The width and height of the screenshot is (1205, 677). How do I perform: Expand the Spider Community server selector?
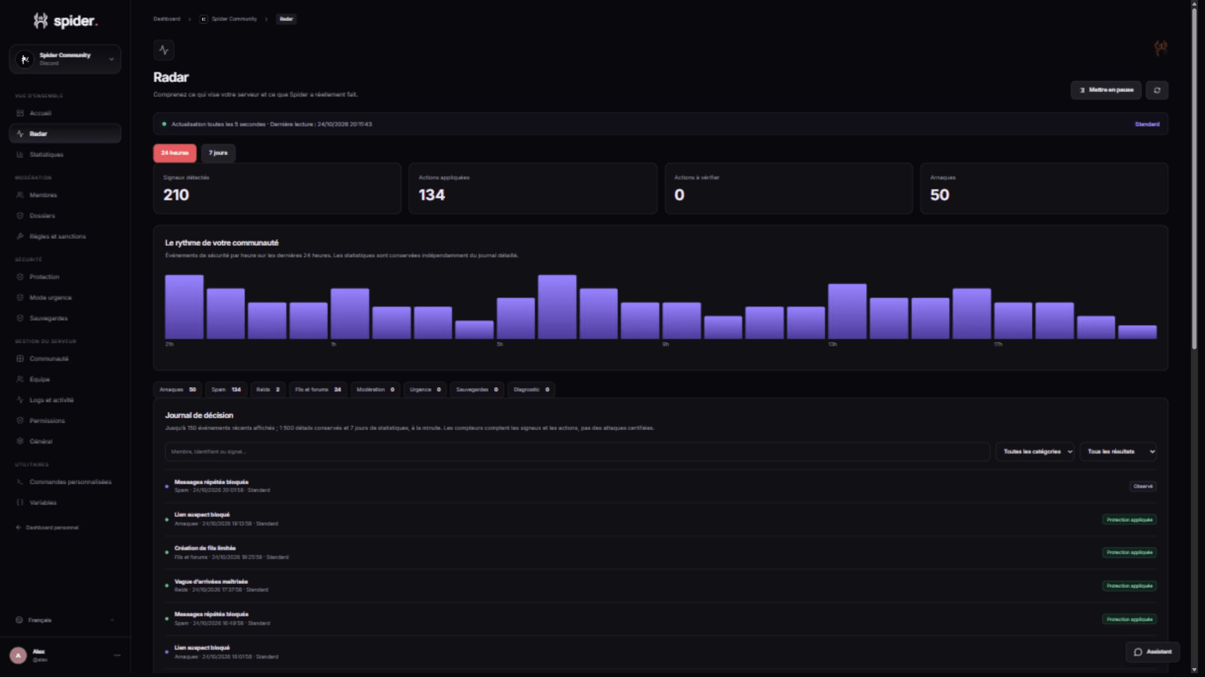point(65,59)
